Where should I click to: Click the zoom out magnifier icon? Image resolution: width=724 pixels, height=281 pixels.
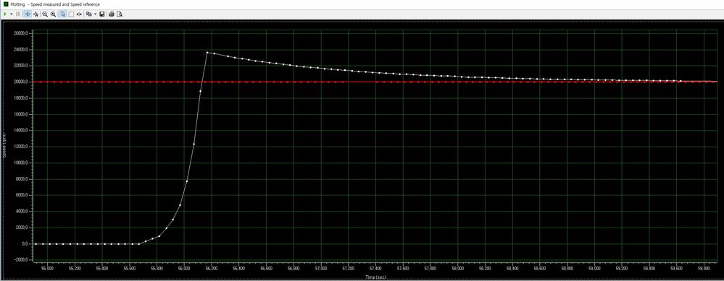pos(45,14)
